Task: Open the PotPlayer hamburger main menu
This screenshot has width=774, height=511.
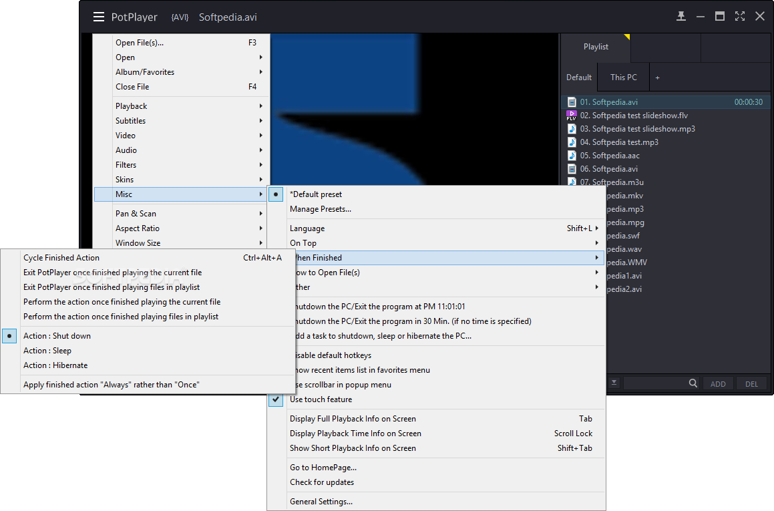Action: click(x=99, y=17)
